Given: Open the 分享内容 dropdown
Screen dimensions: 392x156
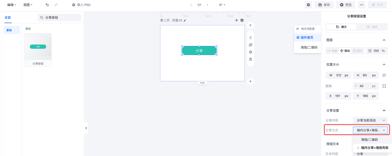Looking at the screenshot, I should tap(370, 120).
